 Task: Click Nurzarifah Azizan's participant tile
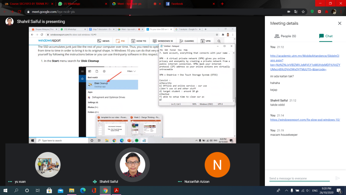[x=217, y=165]
